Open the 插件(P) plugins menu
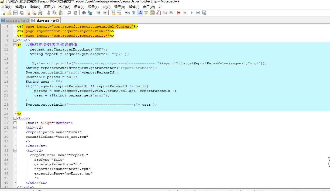The height and width of the screenshot is (191, 330). pos(134,7)
